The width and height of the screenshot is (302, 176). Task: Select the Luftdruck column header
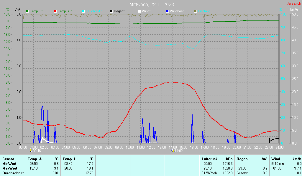[209, 159]
